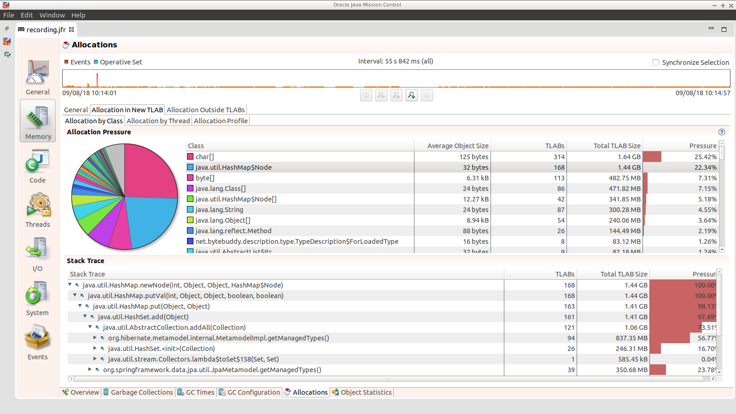Sort class table by Total TLAB Size
The height and width of the screenshot is (414, 736).
click(604, 146)
